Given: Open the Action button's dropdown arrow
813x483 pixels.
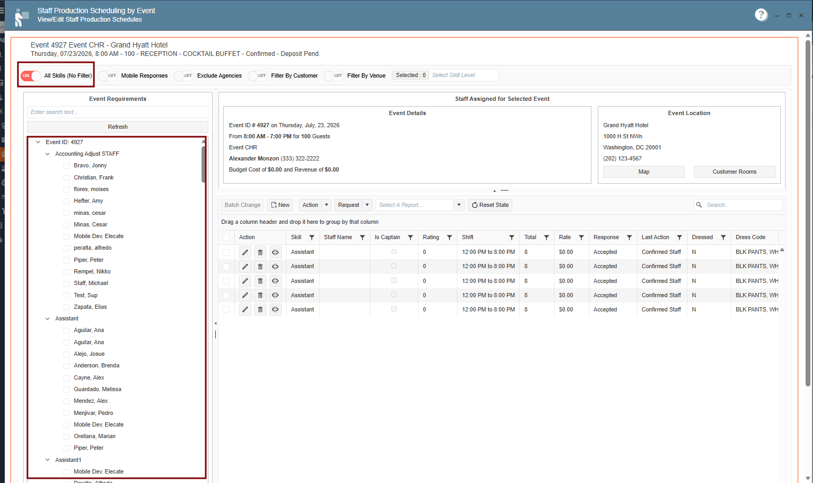Looking at the screenshot, I should pos(327,205).
